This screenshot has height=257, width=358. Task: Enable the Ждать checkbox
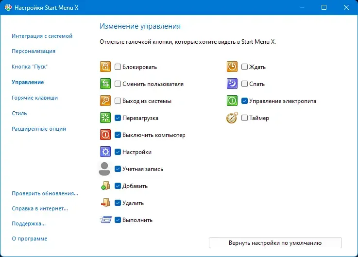[244, 67]
